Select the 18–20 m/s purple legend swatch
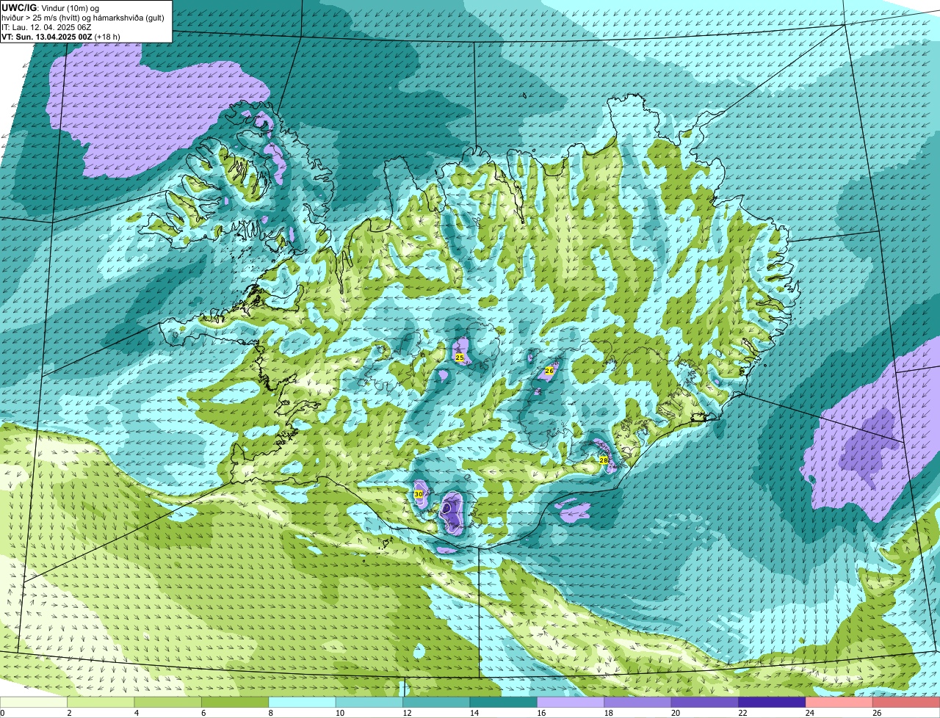Screen dimensions: 940x718 click(637, 702)
